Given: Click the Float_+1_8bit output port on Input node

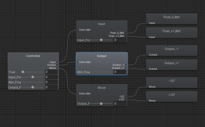Looking at the screenshot, I should click(x=126, y=36).
